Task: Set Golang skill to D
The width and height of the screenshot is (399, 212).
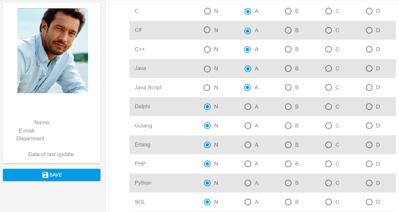Action: 369,126
